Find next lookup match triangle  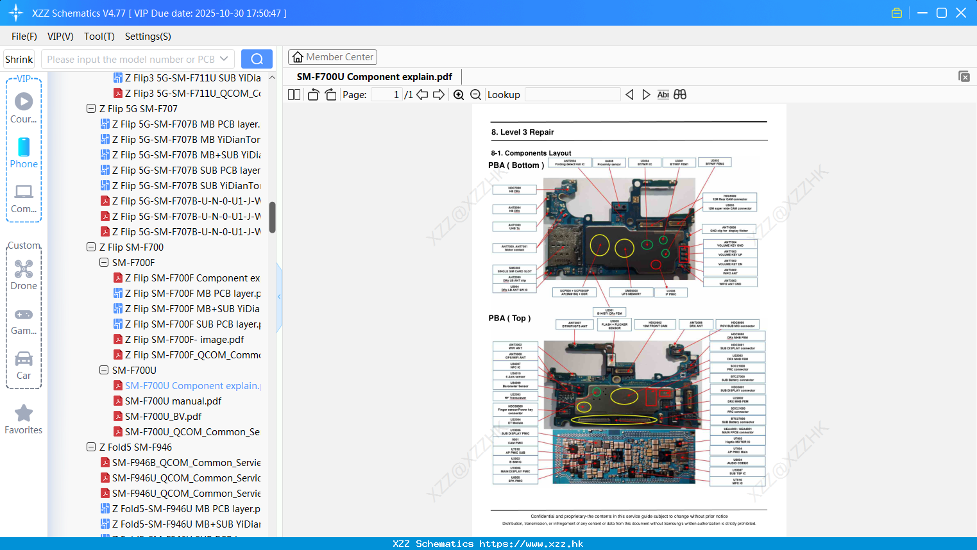(646, 94)
